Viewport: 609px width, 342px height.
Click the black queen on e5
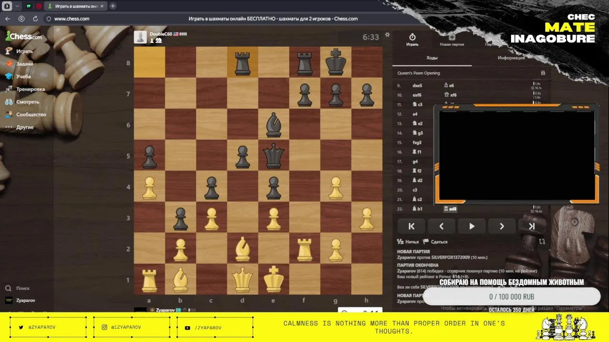click(x=274, y=155)
